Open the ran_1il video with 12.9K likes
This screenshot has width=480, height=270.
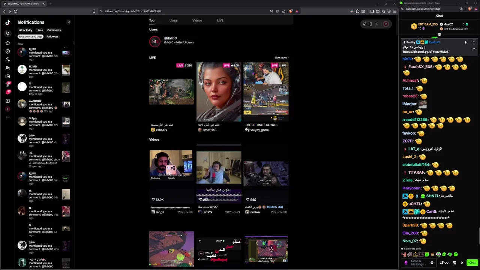coord(171,174)
